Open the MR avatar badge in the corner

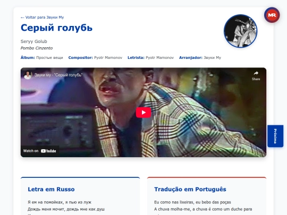tap(272, 15)
